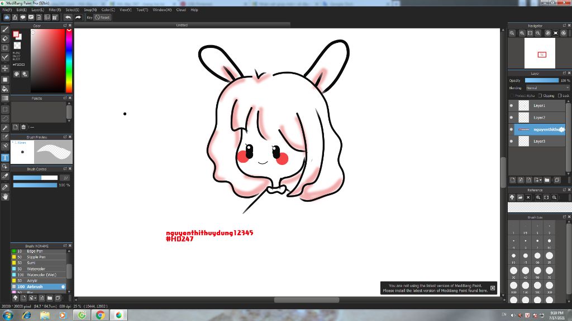Select the Lasso tool
Image resolution: width=572 pixels, height=321 pixels.
coord(5,119)
